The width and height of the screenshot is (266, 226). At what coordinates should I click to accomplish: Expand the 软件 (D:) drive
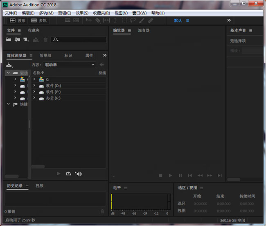(34, 86)
